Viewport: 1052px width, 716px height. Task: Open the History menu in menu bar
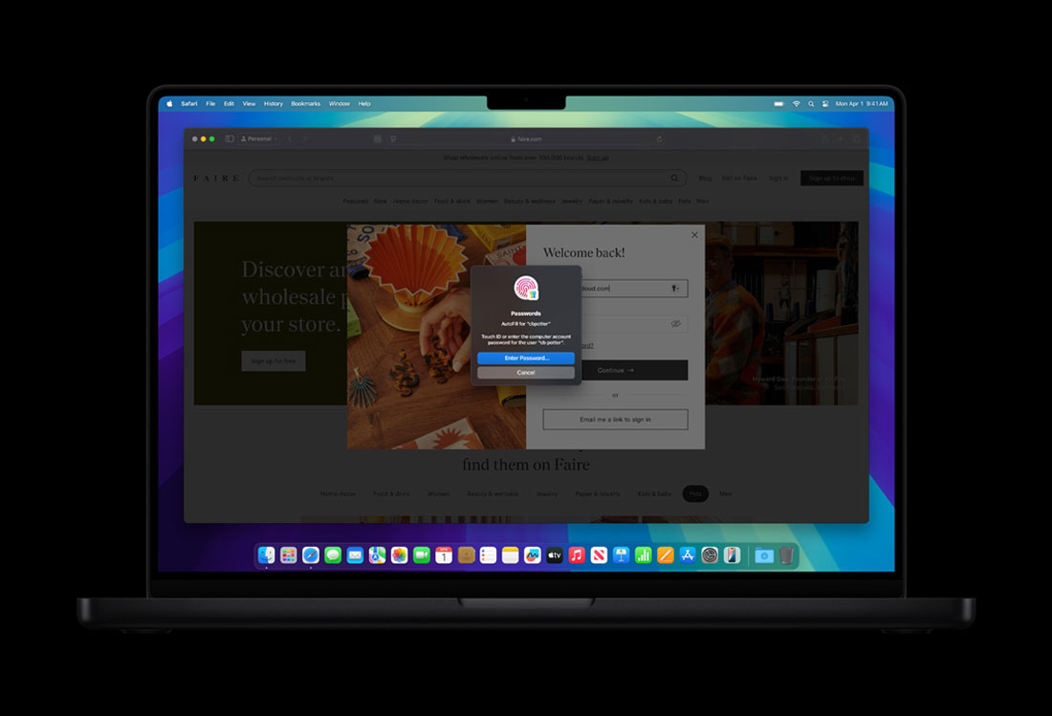pos(274,103)
